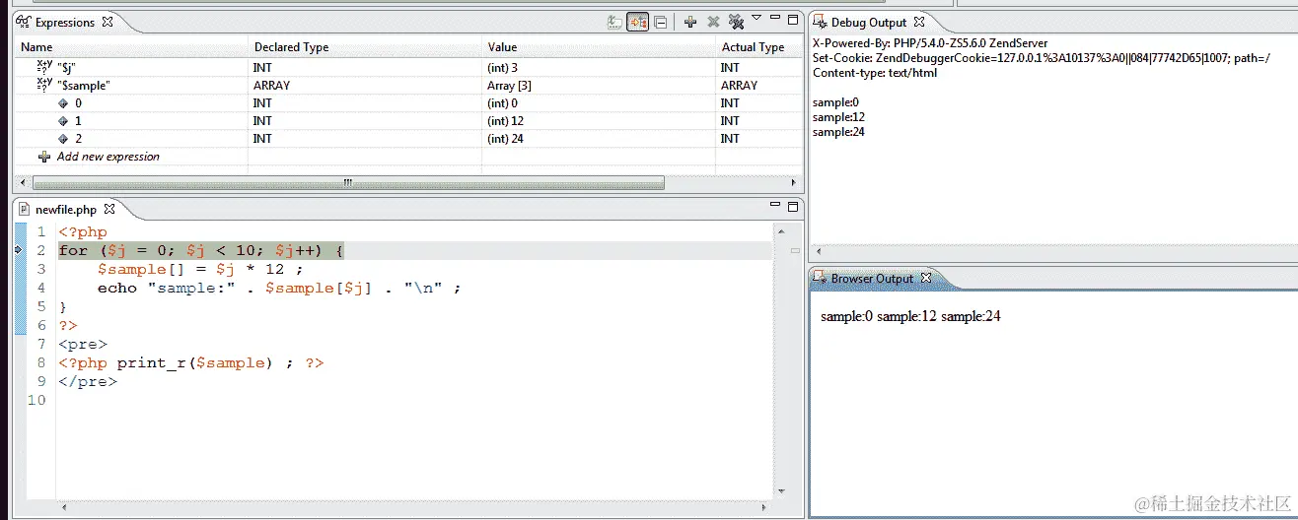Click Create New Watch Expression plus icon
This screenshot has height=520, width=1298.
click(x=690, y=22)
